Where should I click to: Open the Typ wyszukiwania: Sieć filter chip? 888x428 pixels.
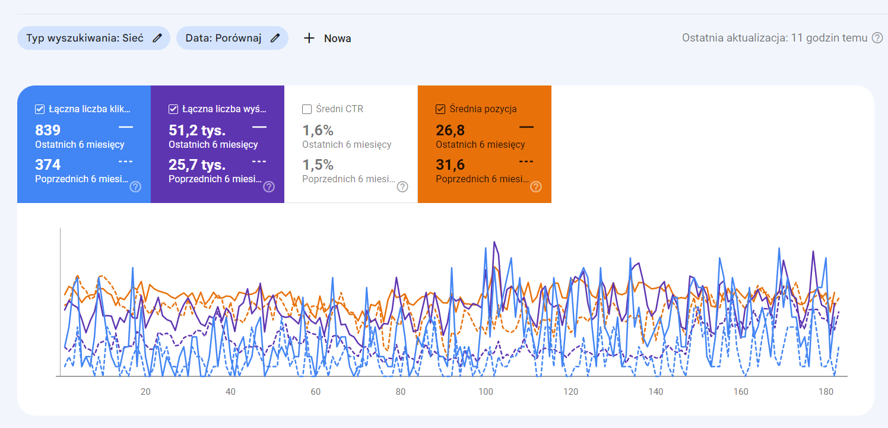coord(94,38)
